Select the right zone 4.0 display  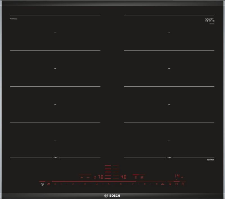point(123,177)
